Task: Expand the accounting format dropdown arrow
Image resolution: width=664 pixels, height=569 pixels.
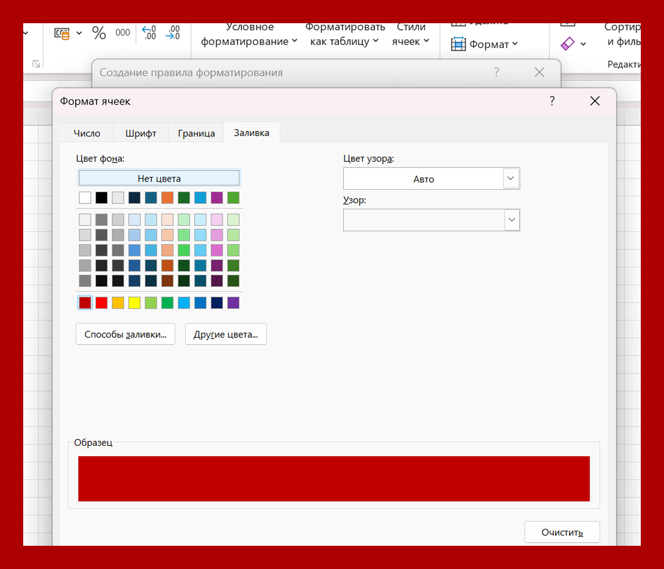Action: tap(79, 33)
